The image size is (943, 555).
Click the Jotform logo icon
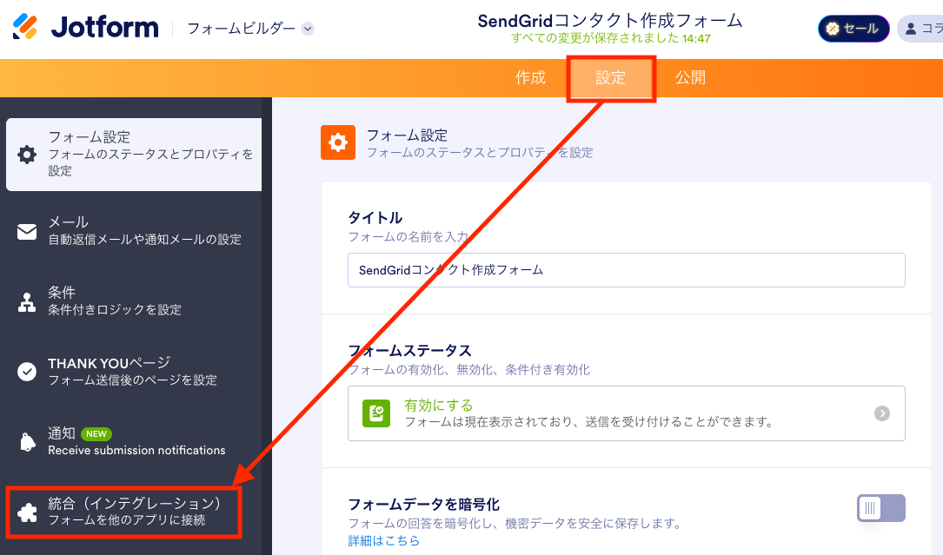tap(25, 27)
